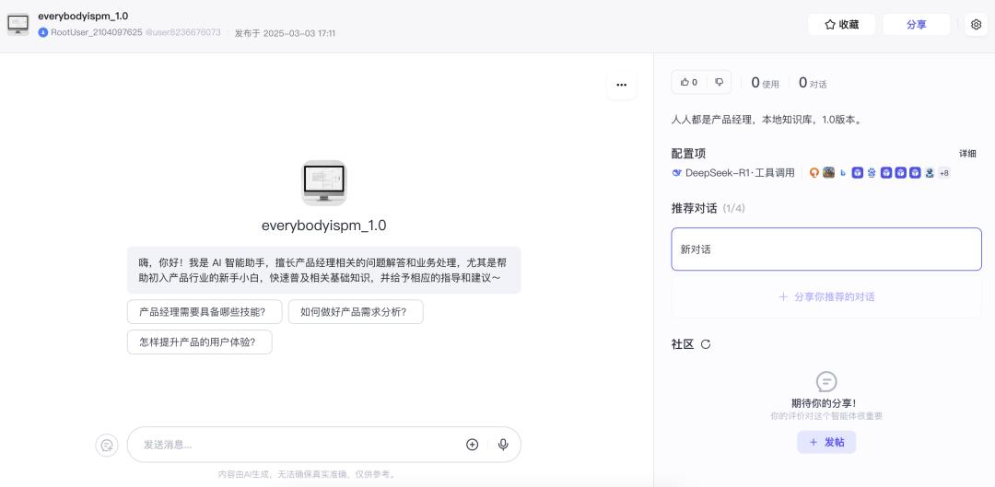Open settings via the gear icon
This screenshot has width=995, height=487.
(976, 25)
